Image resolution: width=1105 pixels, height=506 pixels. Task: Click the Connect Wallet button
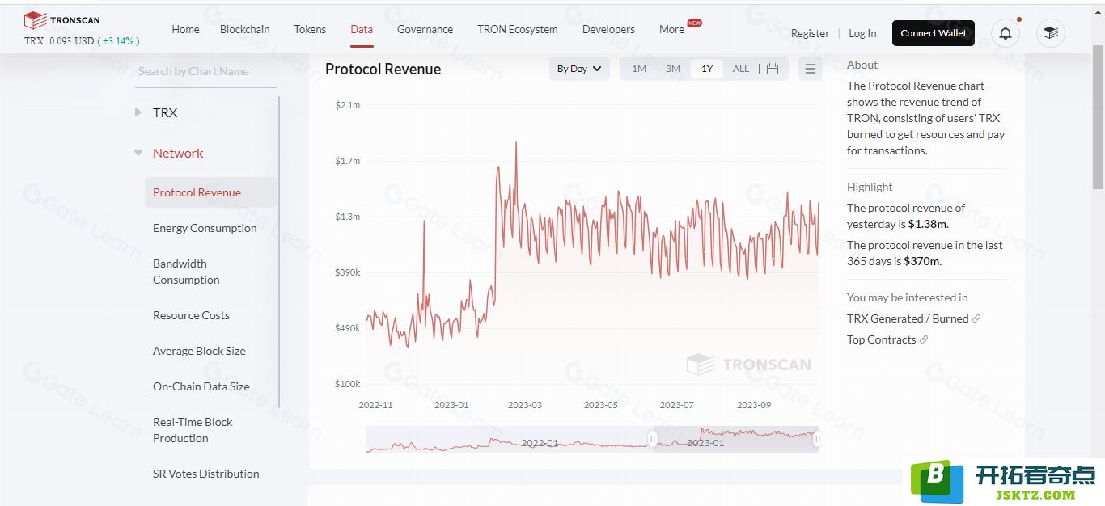[934, 33]
